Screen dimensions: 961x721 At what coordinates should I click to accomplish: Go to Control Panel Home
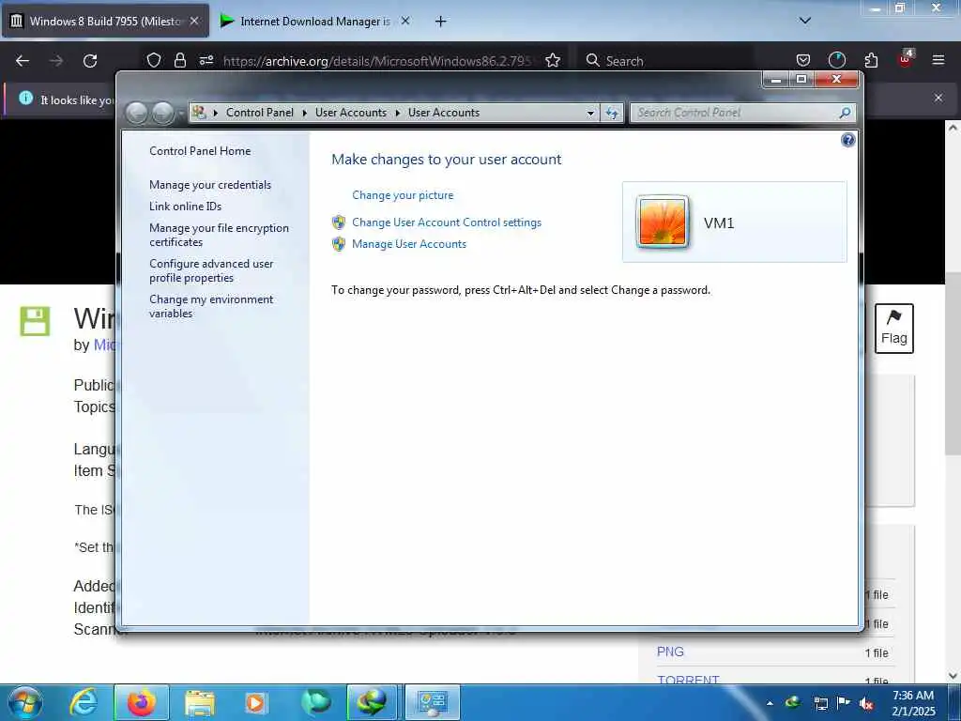coord(200,151)
